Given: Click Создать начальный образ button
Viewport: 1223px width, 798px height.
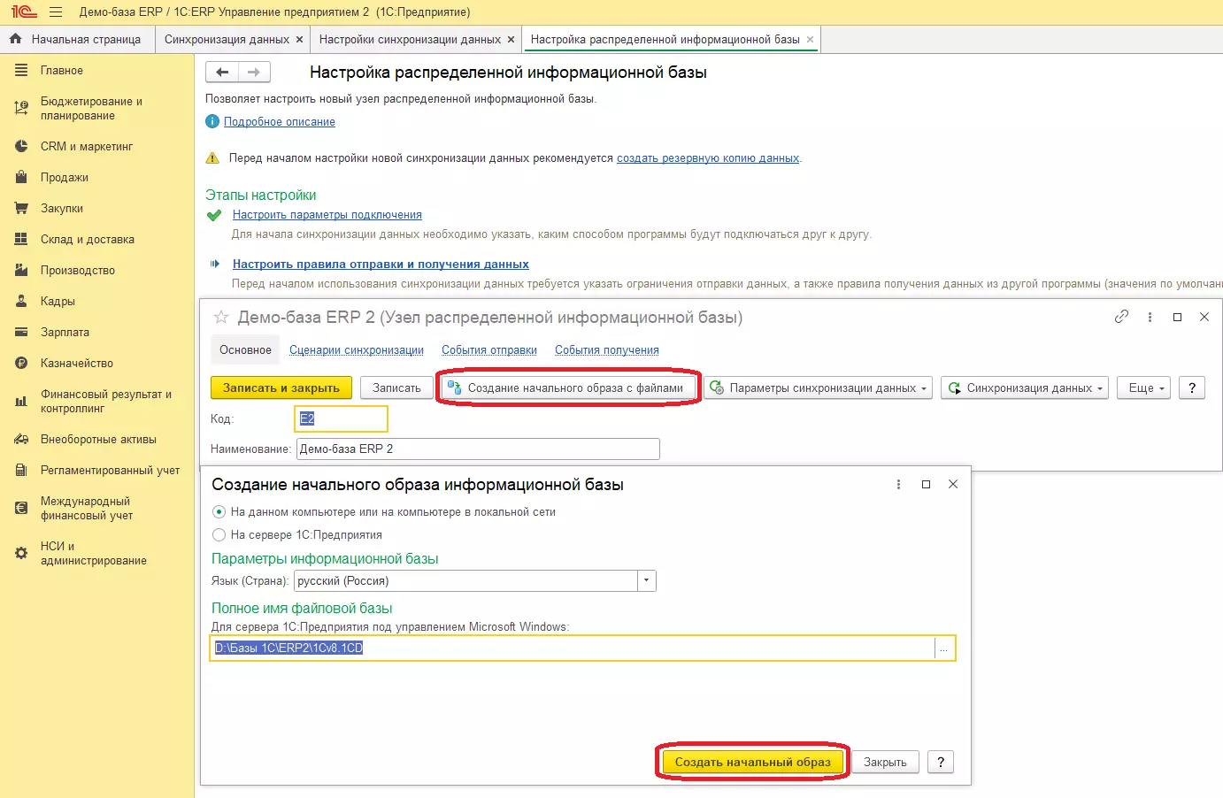Looking at the screenshot, I should (753, 763).
